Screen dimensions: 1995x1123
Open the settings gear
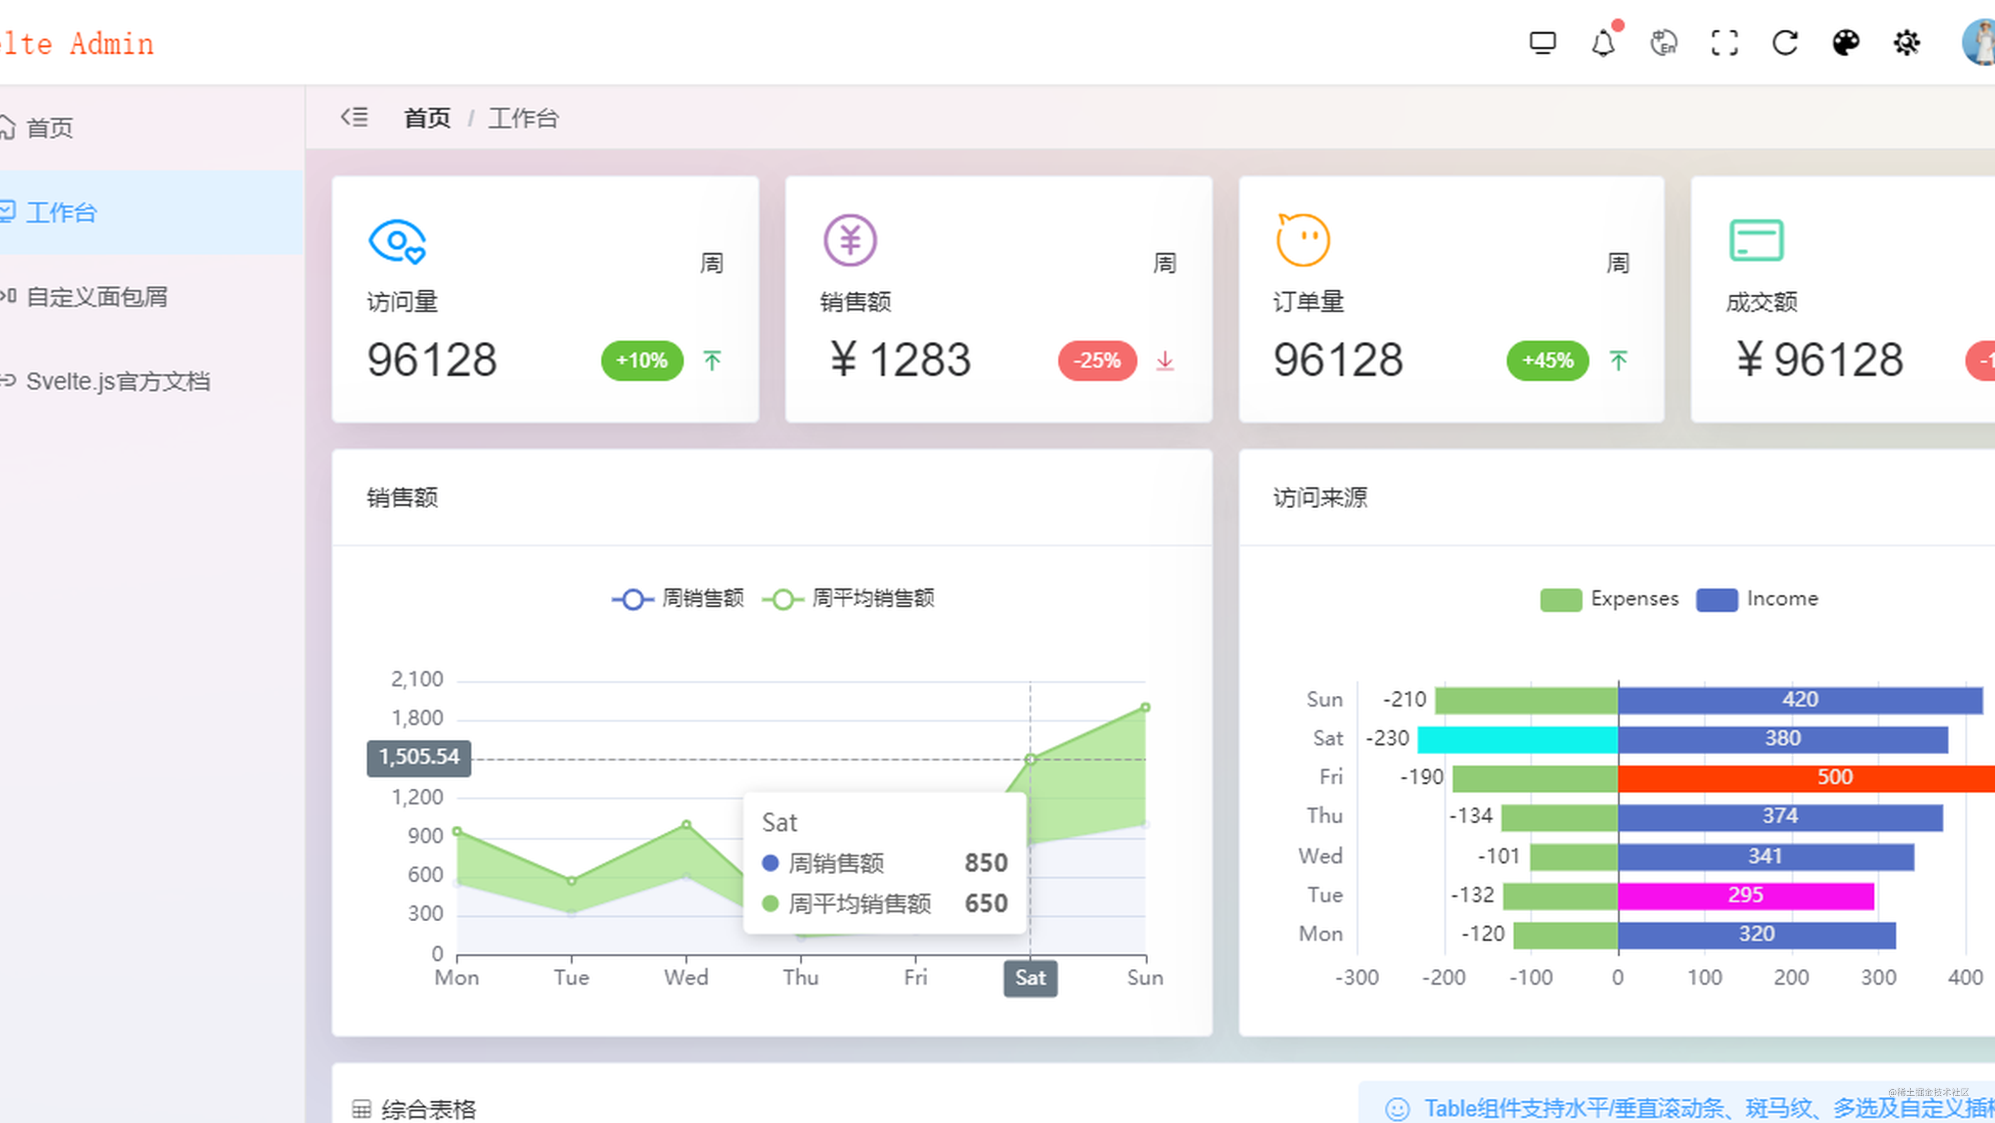pos(1907,42)
